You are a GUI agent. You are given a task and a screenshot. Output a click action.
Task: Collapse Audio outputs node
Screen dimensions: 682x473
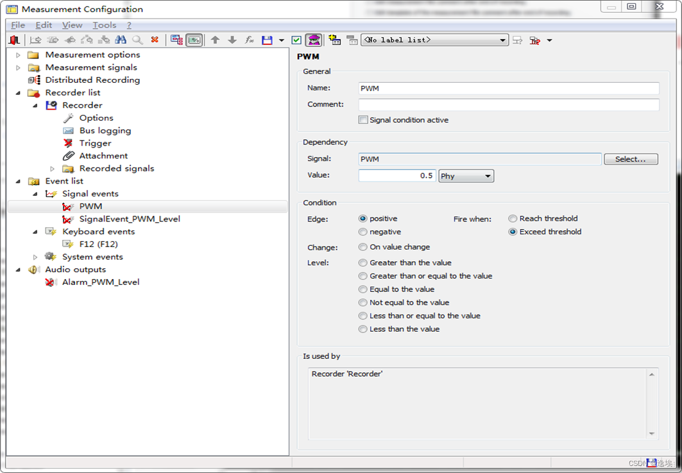pyautogui.click(x=18, y=270)
